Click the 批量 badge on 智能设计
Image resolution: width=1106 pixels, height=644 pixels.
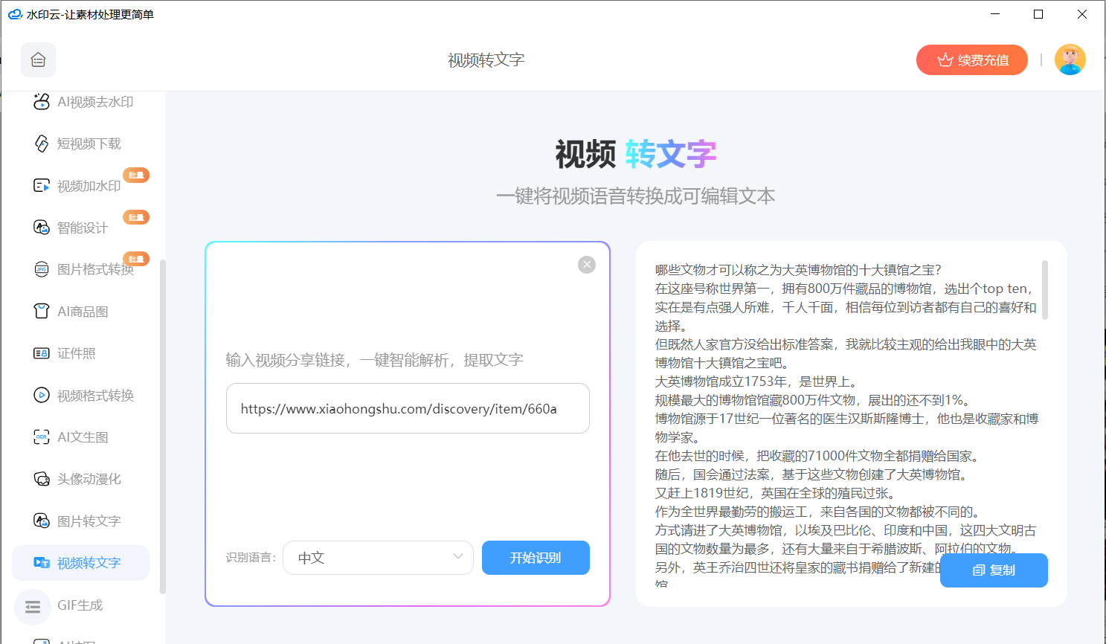[x=136, y=217]
